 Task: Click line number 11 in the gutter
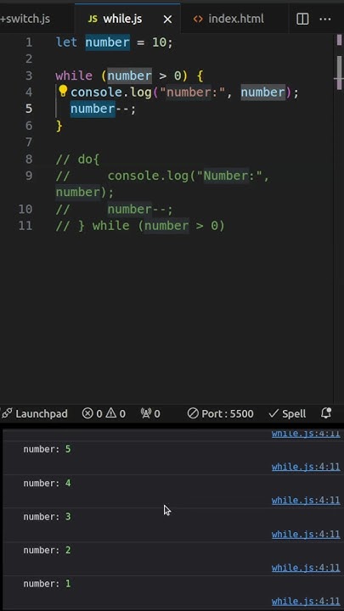[25, 226]
